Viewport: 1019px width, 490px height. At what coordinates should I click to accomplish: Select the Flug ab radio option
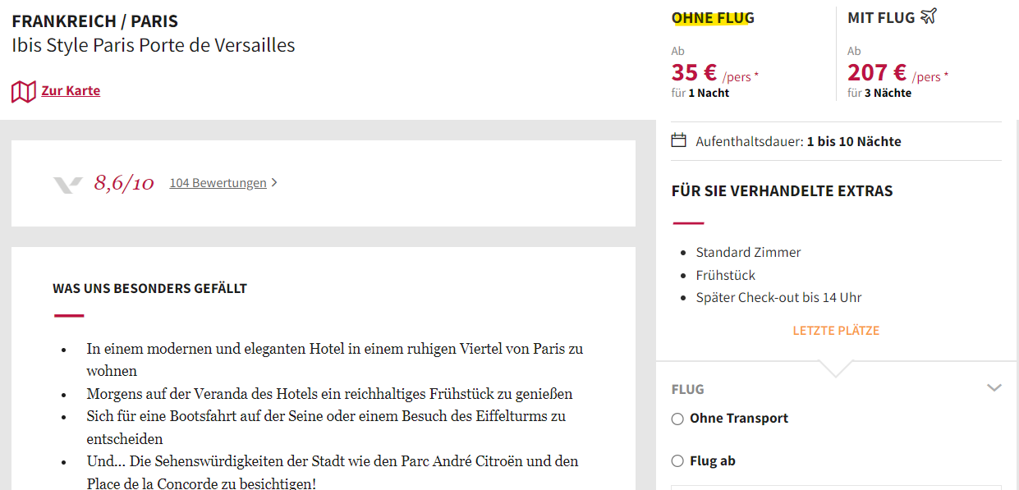pyautogui.click(x=677, y=461)
